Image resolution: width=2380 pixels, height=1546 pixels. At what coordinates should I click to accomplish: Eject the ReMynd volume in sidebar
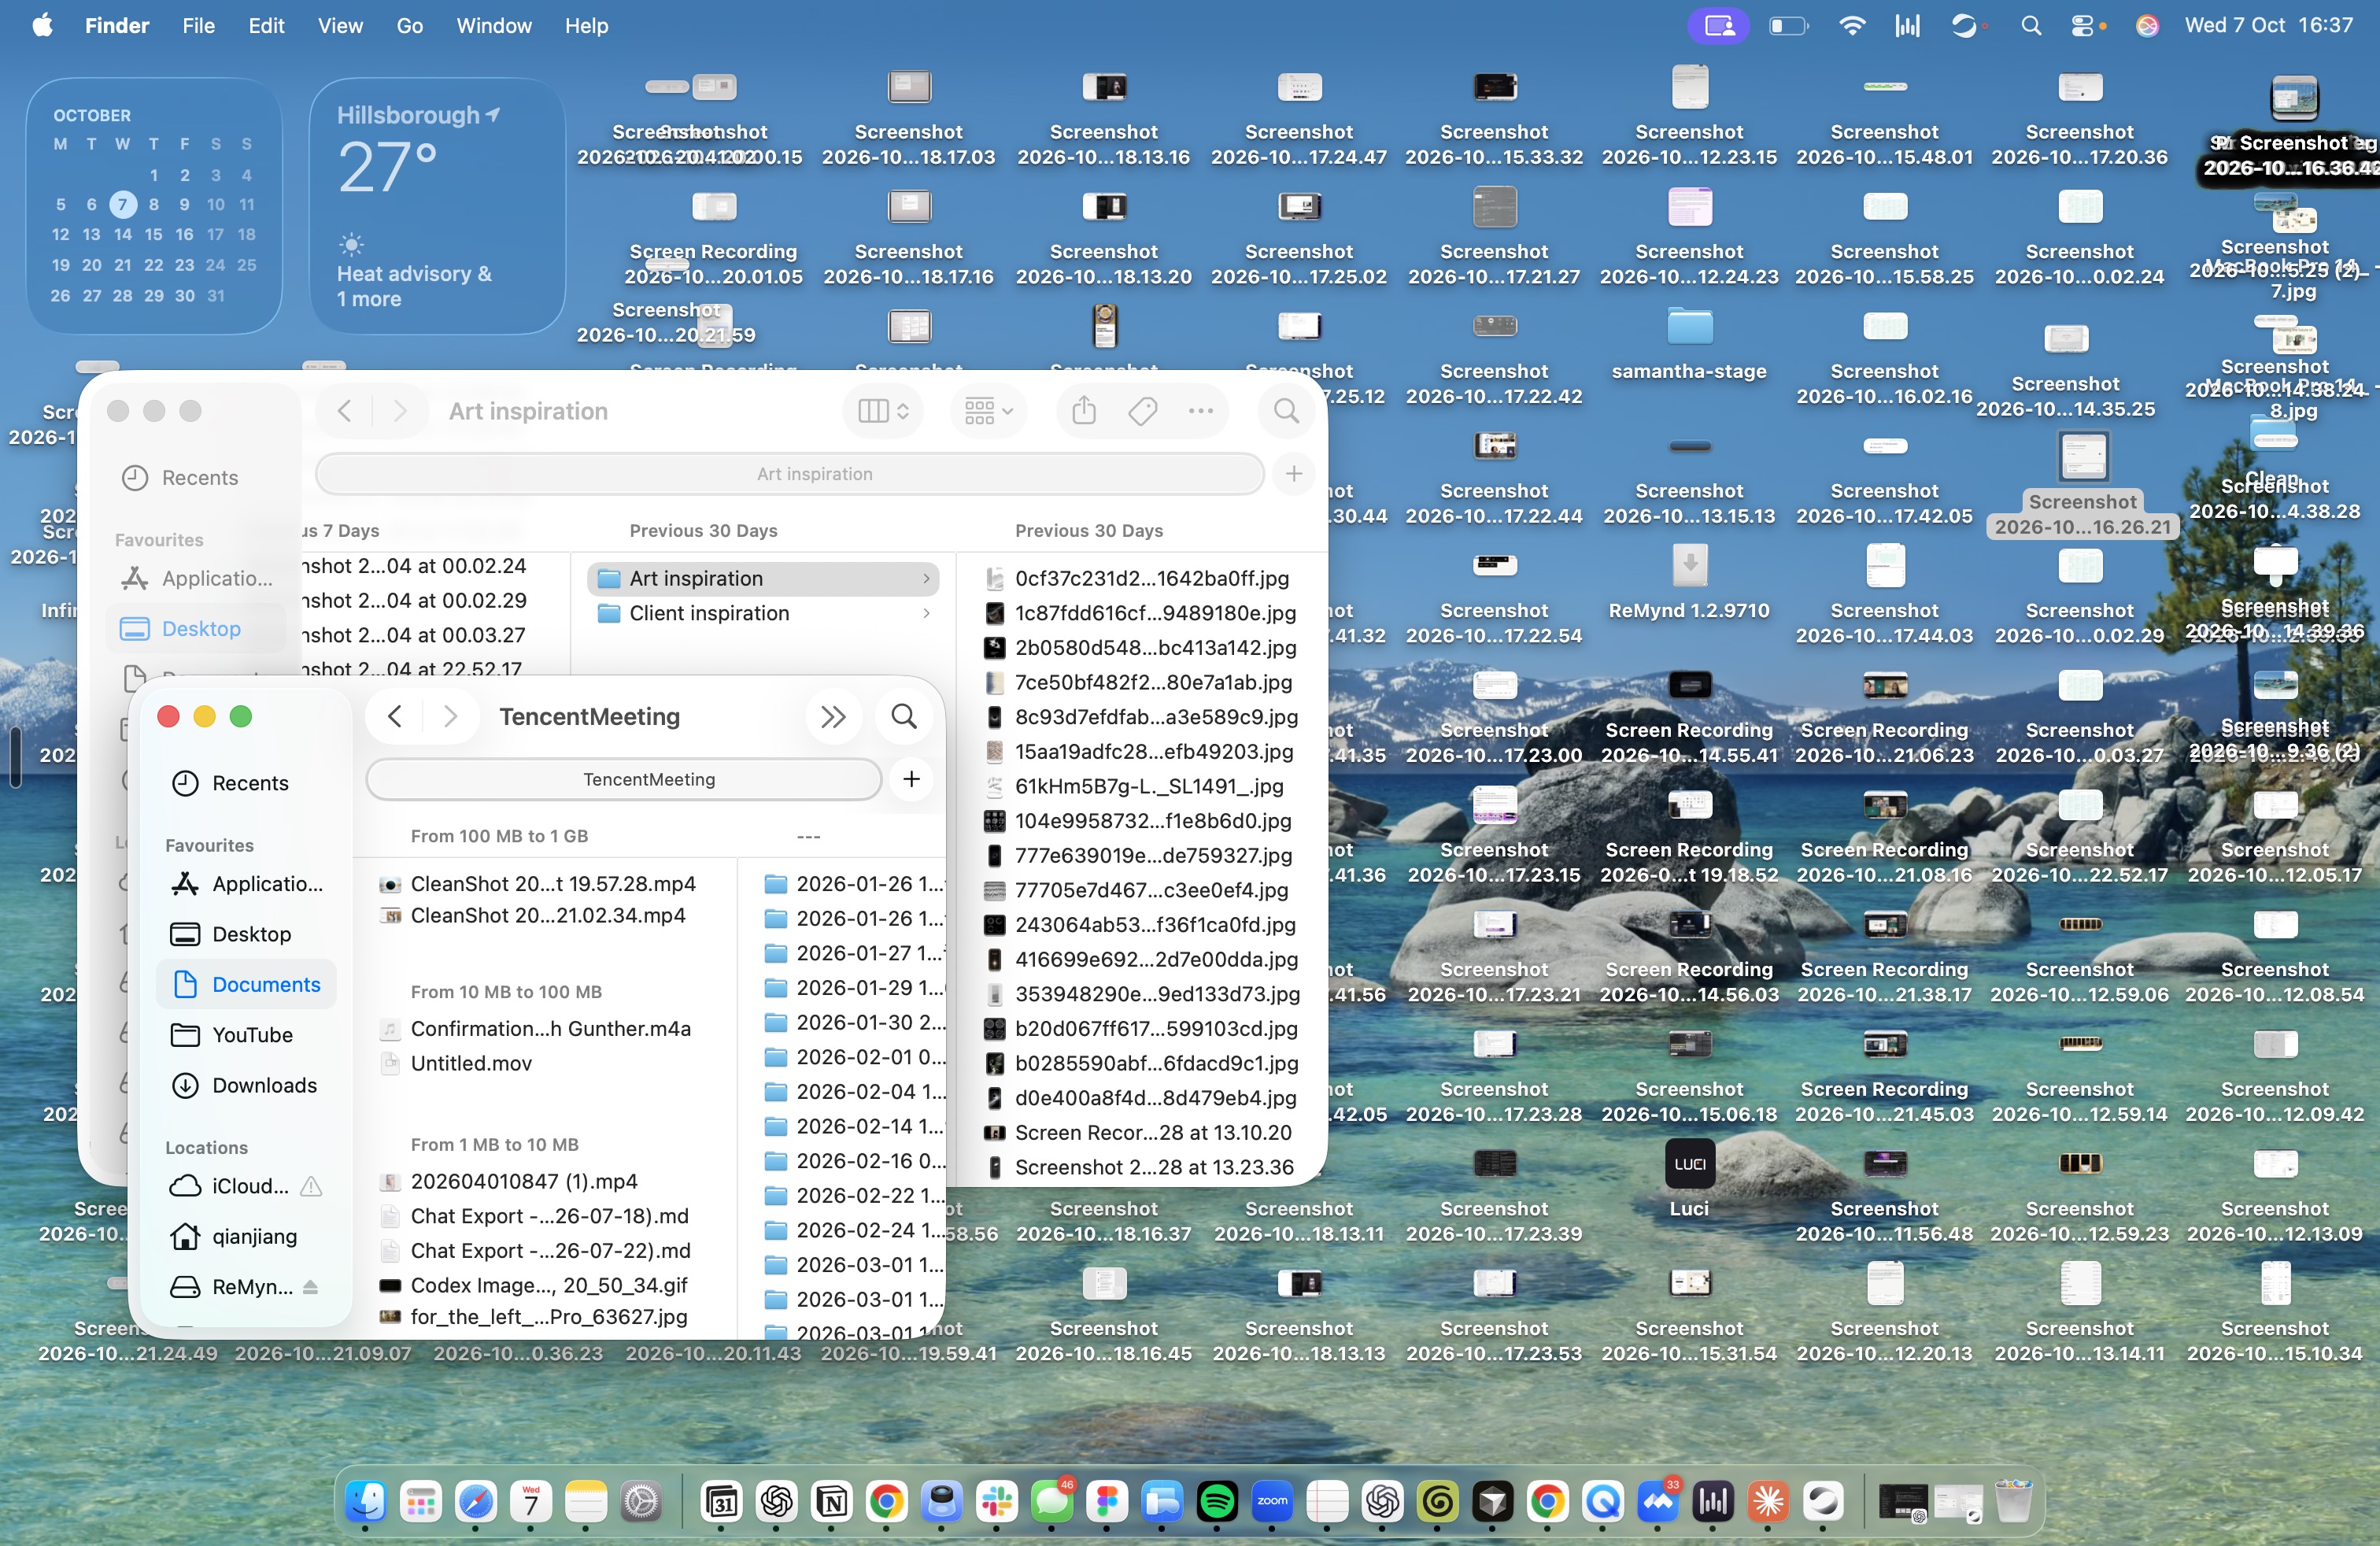pyautogui.click(x=310, y=1287)
